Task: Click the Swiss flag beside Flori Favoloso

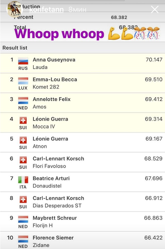Action: click(23, 160)
